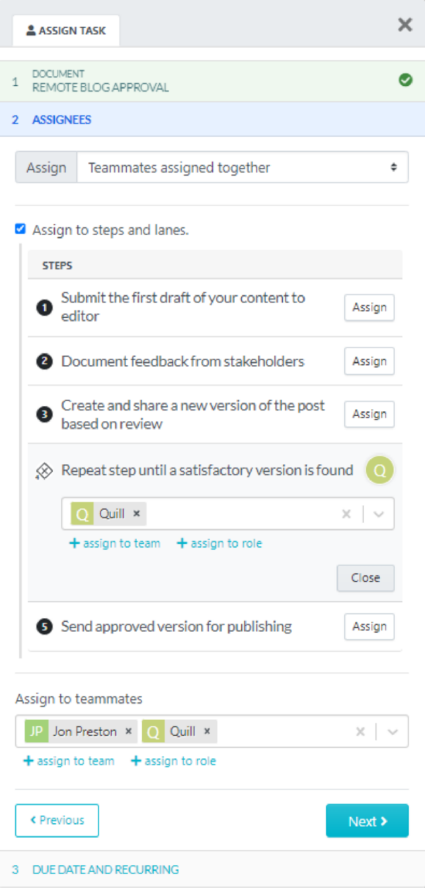The image size is (425, 888).
Task: Click the step 1 numbered circle
Action: [44, 308]
